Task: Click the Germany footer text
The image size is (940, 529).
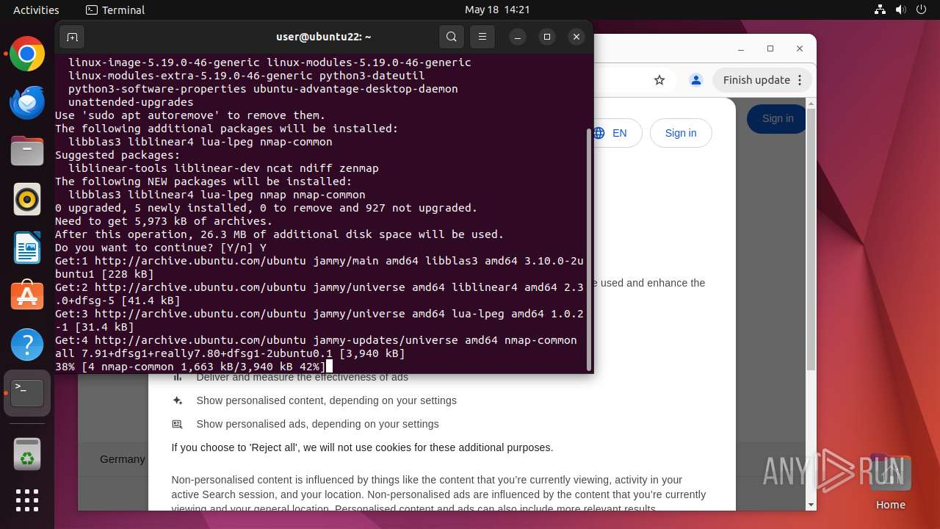Action: coord(123,459)
